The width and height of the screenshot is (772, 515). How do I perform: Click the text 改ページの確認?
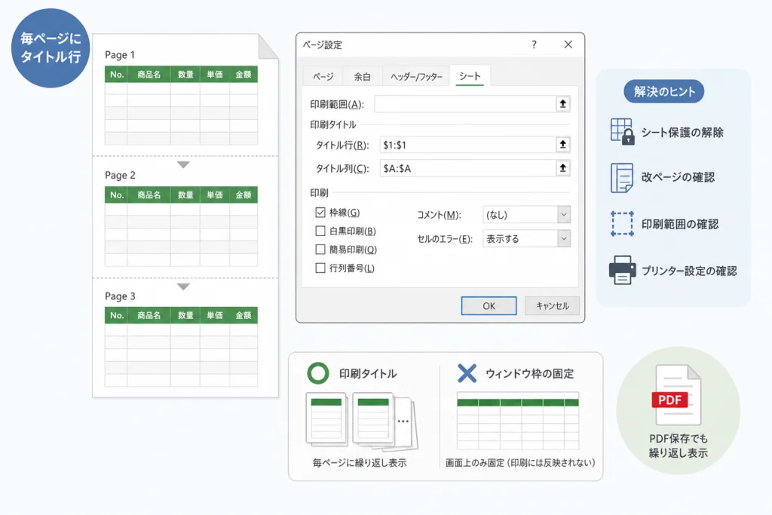[678, 177]
